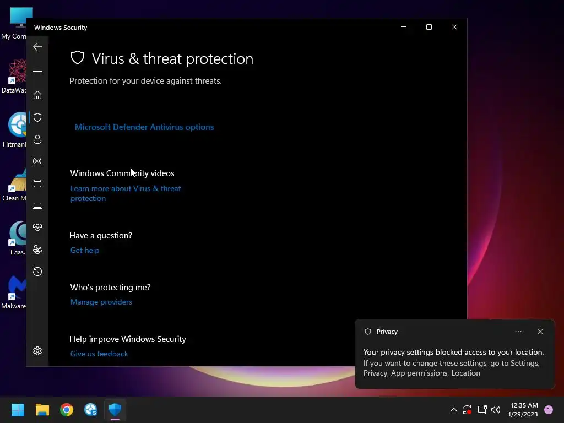
Task: Click Microsoft Defender Antivirus options link
Action: [x=144, y=127]
